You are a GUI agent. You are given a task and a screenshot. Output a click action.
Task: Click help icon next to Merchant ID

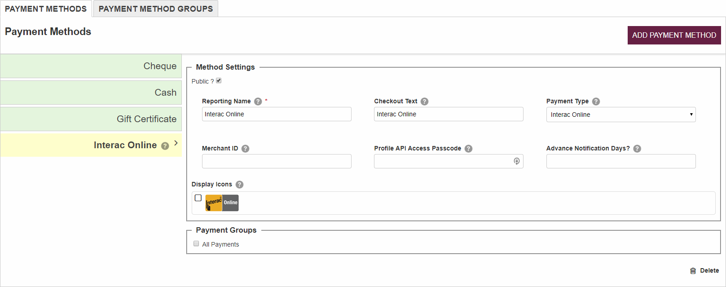click(245, 149)
